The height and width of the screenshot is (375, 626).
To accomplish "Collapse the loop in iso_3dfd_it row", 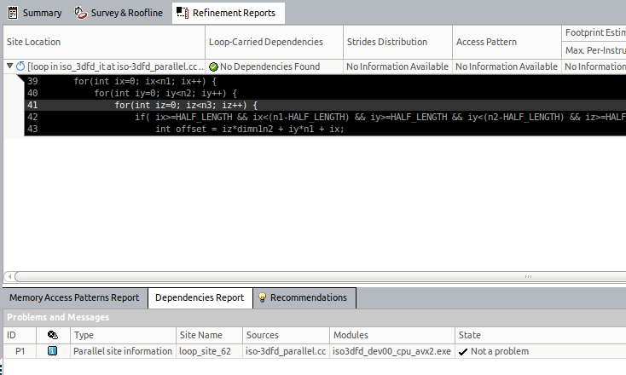I will pyautogui.click(x=9, y=66).
